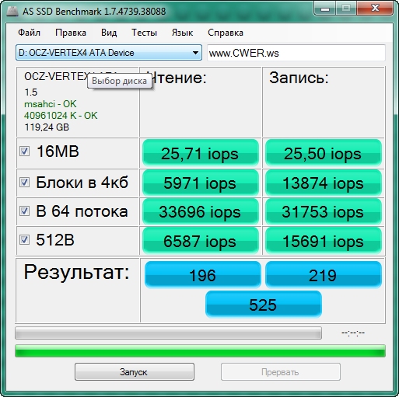Disable the В 64 потока test checkbox
Viewport: 399px width, 397px height.
coord(24,211)
